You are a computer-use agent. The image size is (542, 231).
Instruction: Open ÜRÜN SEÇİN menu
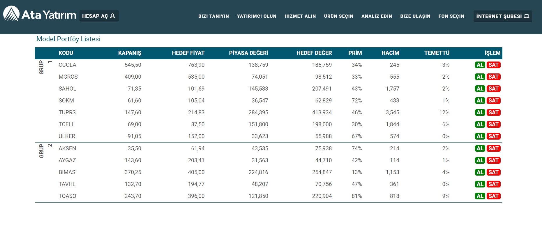pos(338,16)
